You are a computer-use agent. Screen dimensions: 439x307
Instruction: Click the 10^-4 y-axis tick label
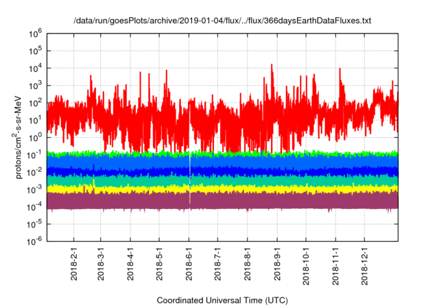35,207
